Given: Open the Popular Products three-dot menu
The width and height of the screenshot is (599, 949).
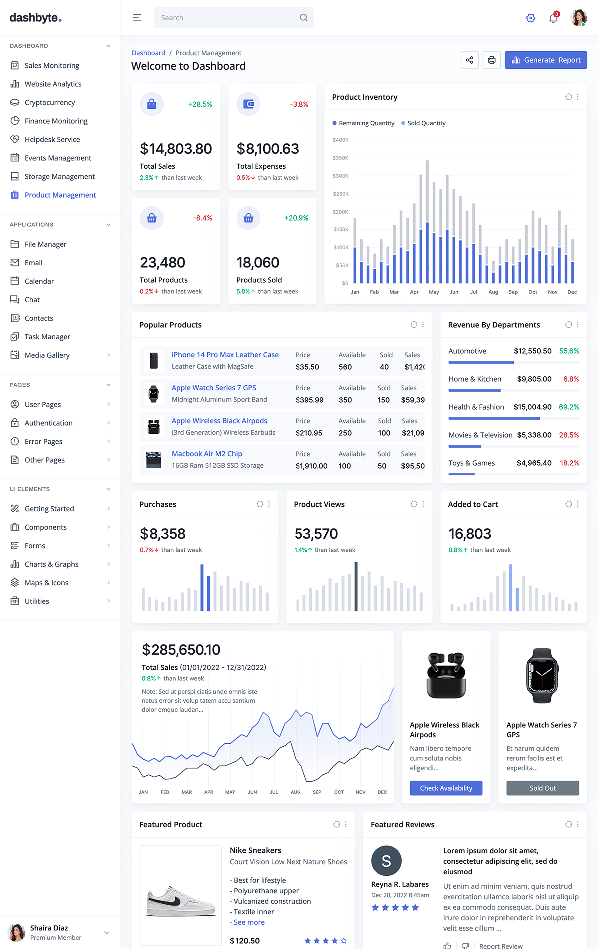Looking at the screenshot, I should coord(423,325).
